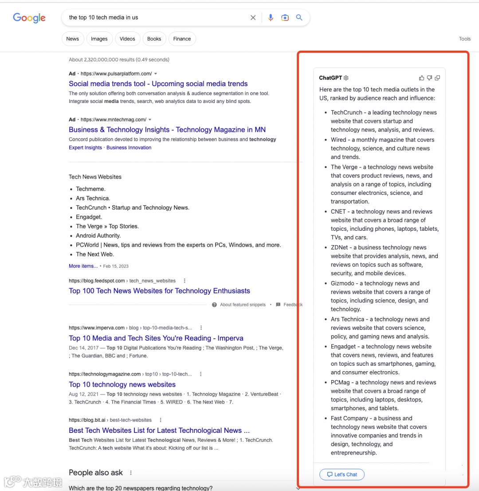This screenshot has width=479, height=491.
Task: Open People also ask options menu
Action: tap(131, 473)
